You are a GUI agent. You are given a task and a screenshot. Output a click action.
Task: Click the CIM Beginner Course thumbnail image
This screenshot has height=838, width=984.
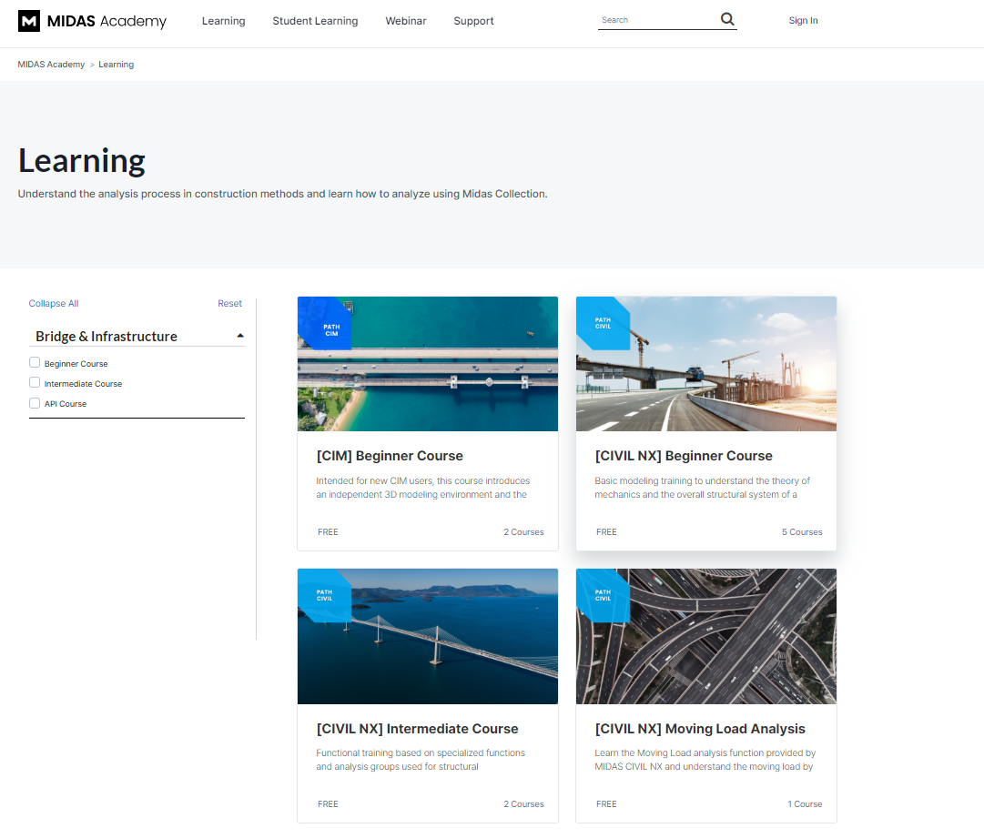[427, 364]
